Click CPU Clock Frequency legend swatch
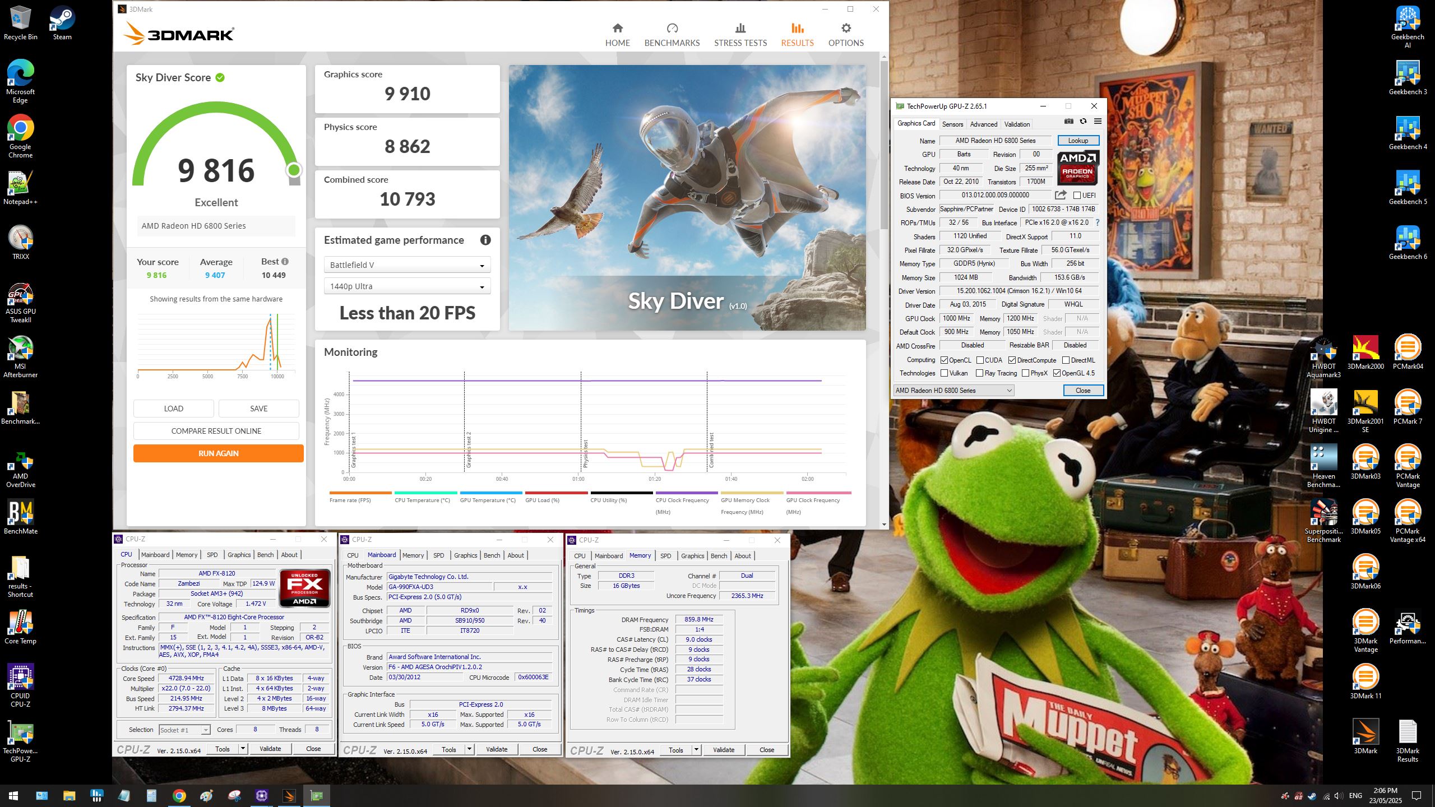 (686, 493)
